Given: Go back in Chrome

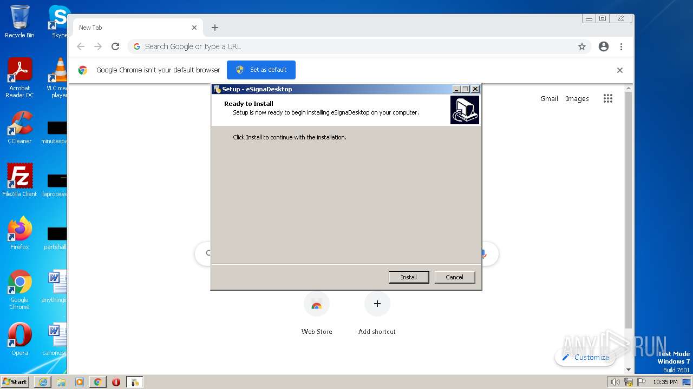Looking at the screenshot, I should pyautogui.click(x=81, y=46).
